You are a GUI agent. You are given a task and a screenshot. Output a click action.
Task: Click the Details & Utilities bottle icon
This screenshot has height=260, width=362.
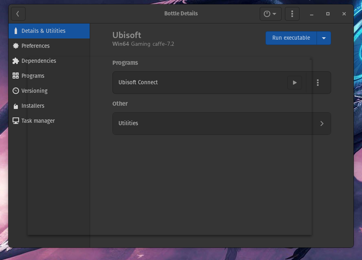[15, 31]
